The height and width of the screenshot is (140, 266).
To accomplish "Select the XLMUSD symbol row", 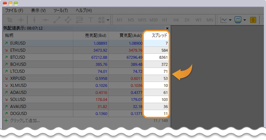I will (x=86, y=85).
